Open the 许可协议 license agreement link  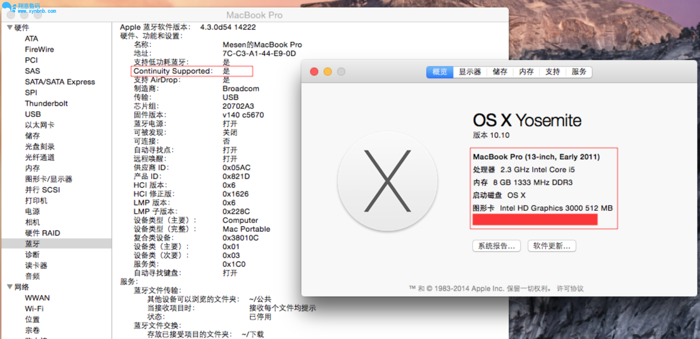point(570,289)
